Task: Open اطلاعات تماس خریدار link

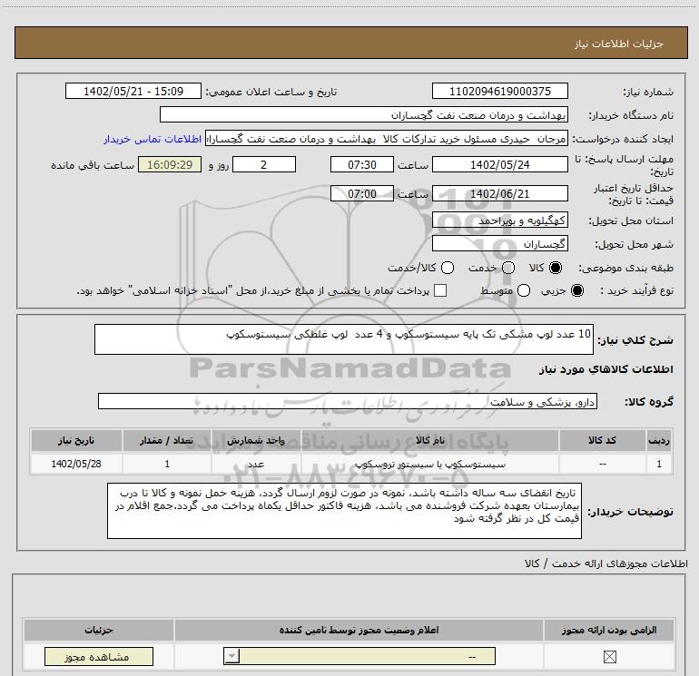Action: pyautogui.click(x=153, y=139)
